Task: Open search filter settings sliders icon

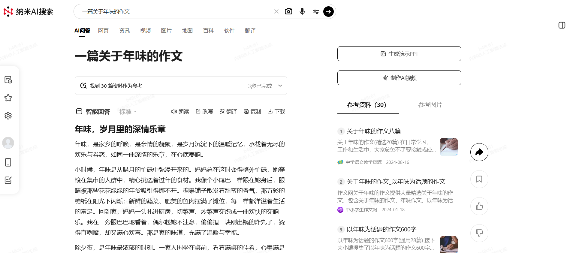Action: (x=316, y=12)
